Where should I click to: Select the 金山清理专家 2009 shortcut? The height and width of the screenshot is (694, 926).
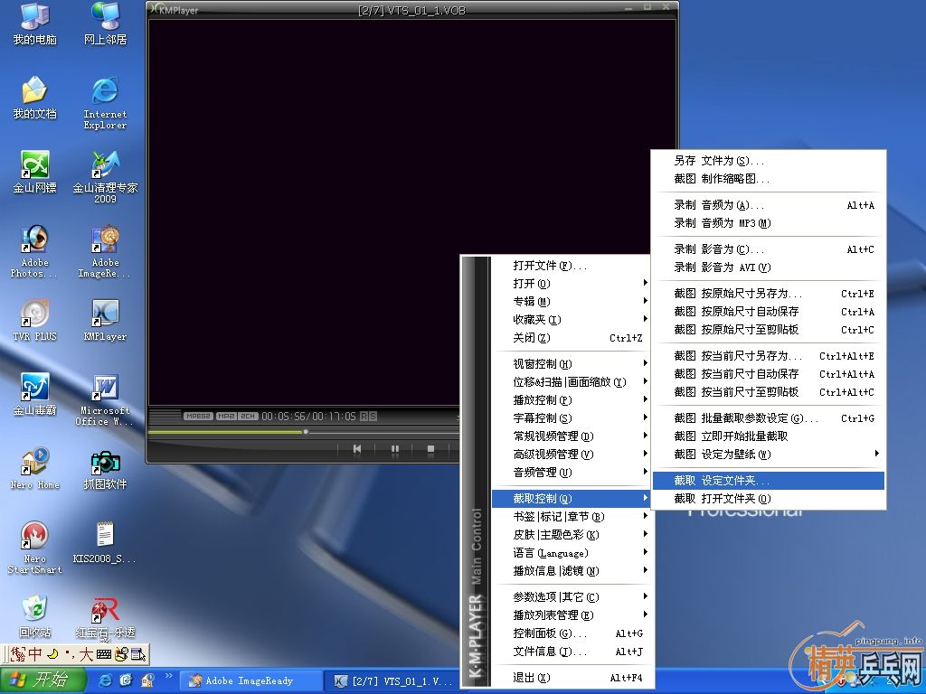coord(105,177)
